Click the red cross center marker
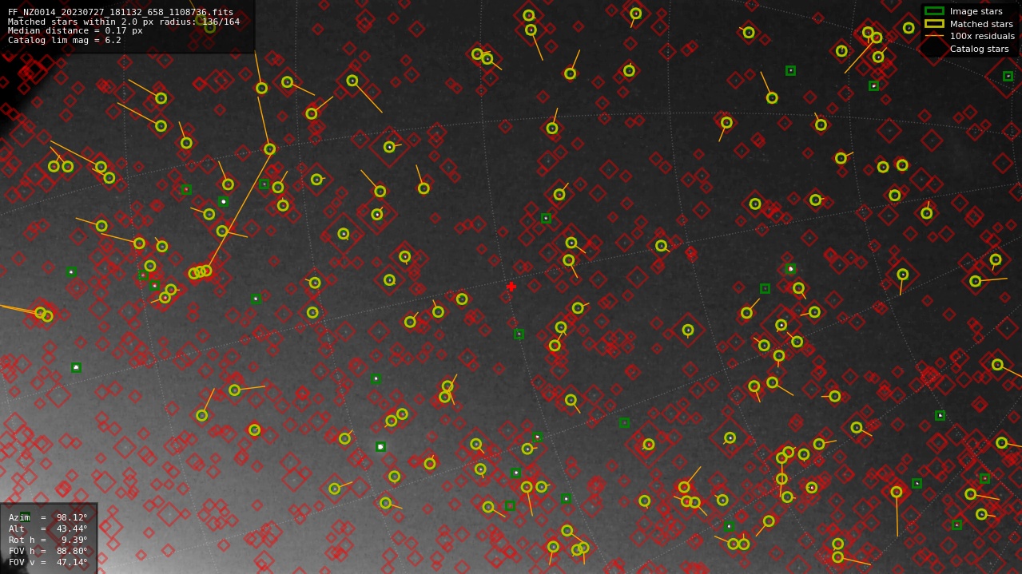Viewport: 1022px width, 574px height. pyautogui.click(x=511, y=287)
